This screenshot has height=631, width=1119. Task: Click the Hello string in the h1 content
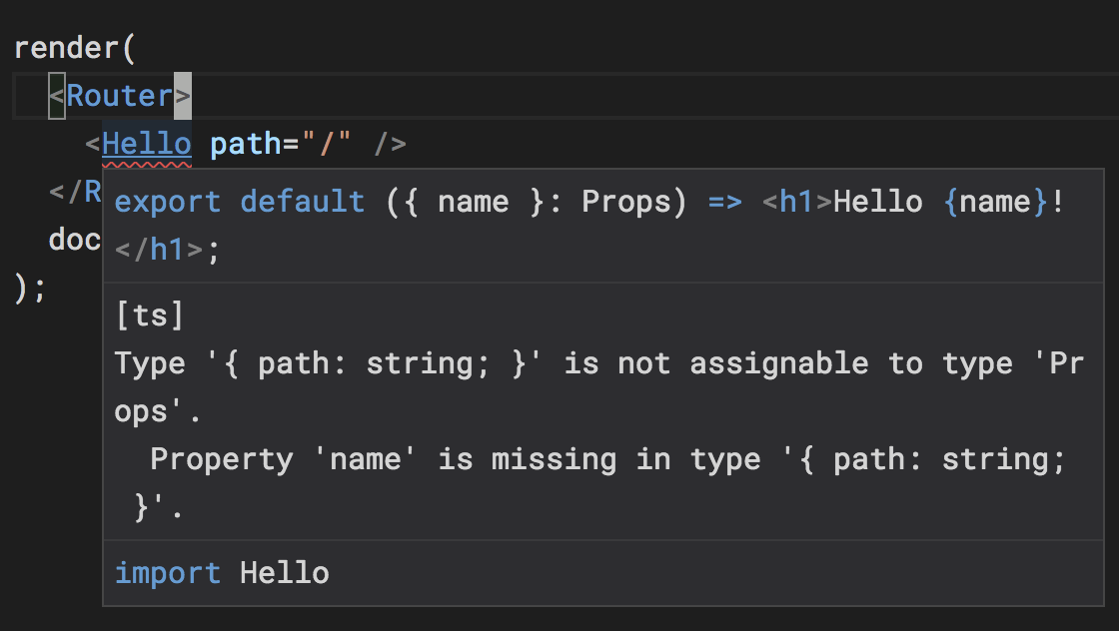(877, 201)
